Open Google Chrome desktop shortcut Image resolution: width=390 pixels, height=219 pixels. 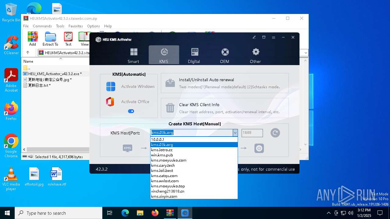pyautogui.click(x=11, y=146)
